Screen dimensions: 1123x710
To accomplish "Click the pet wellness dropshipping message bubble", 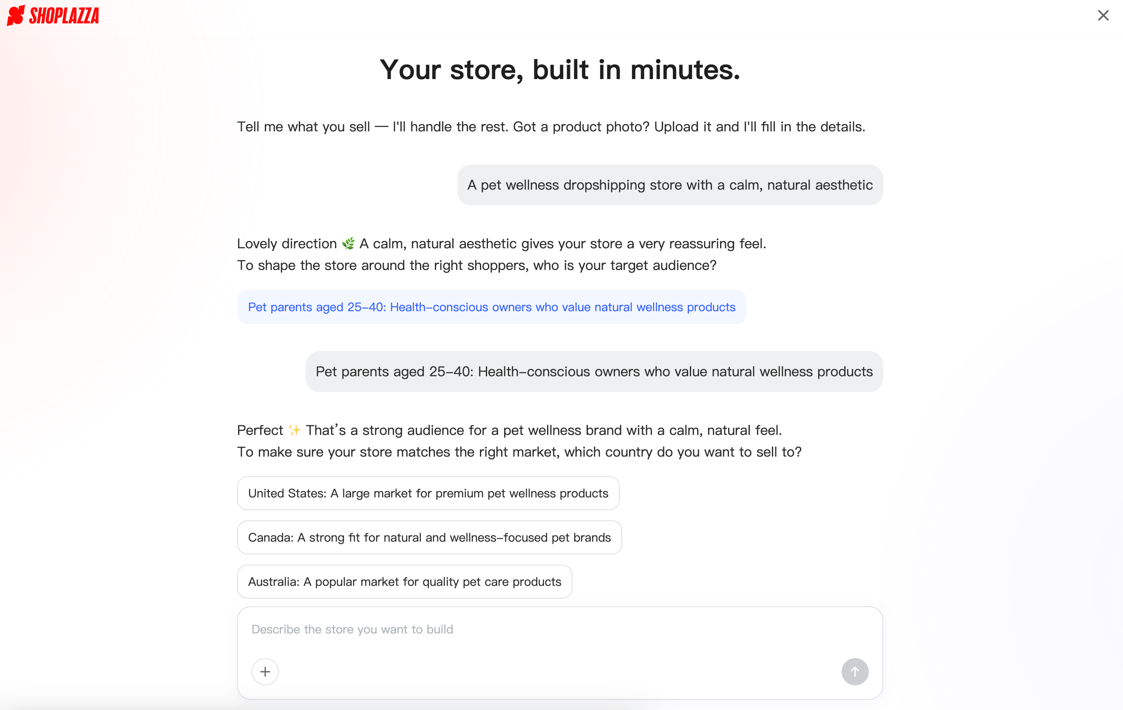I will 670,185.
